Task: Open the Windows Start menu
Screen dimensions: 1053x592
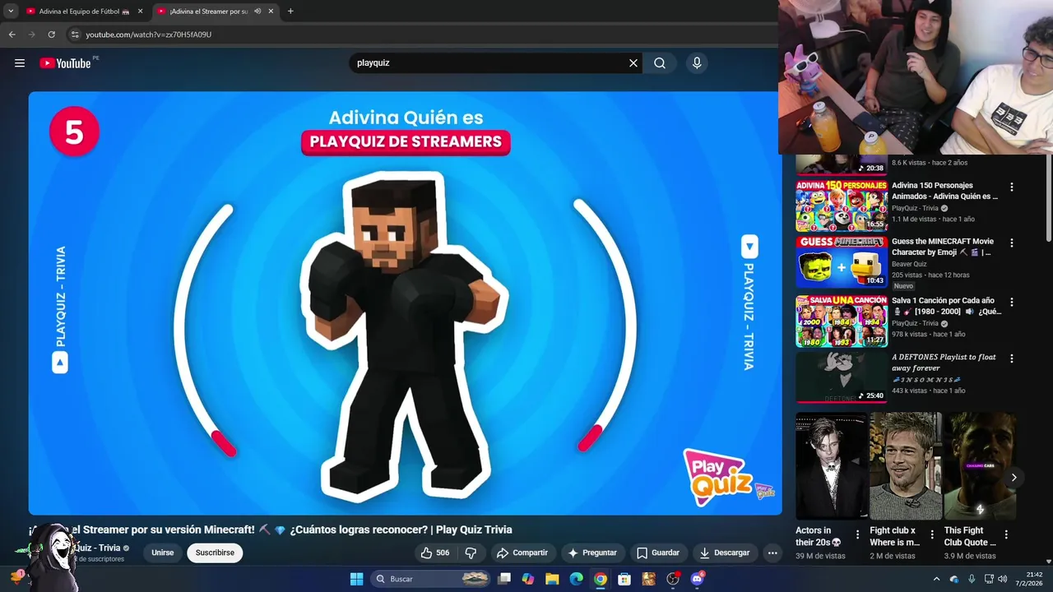Action: click(x=356, y=579)
